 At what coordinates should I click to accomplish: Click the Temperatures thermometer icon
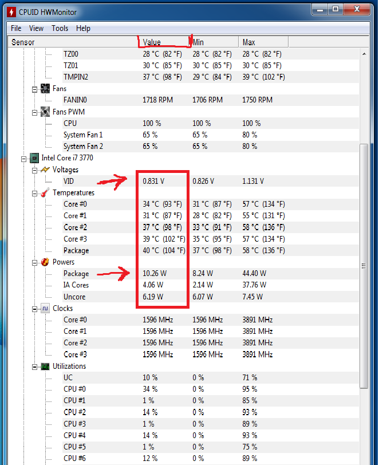tap(45, 193)
